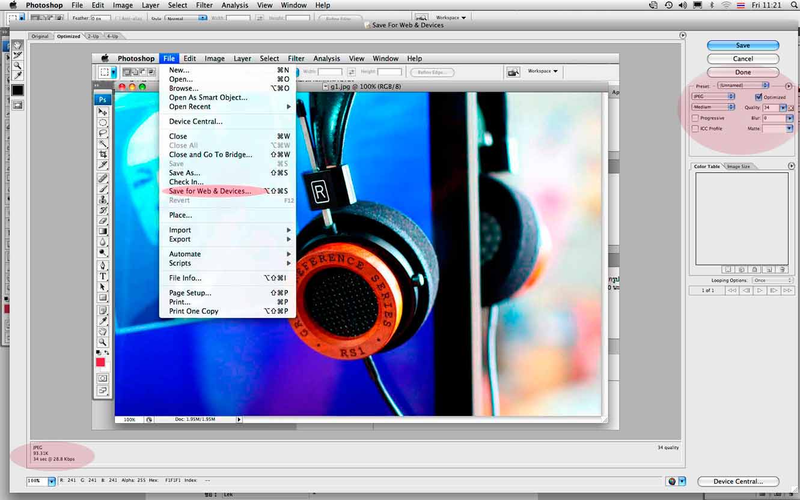Click the blue Save button
The height and width of the screenshot is (500, 800).
(743, 46)
